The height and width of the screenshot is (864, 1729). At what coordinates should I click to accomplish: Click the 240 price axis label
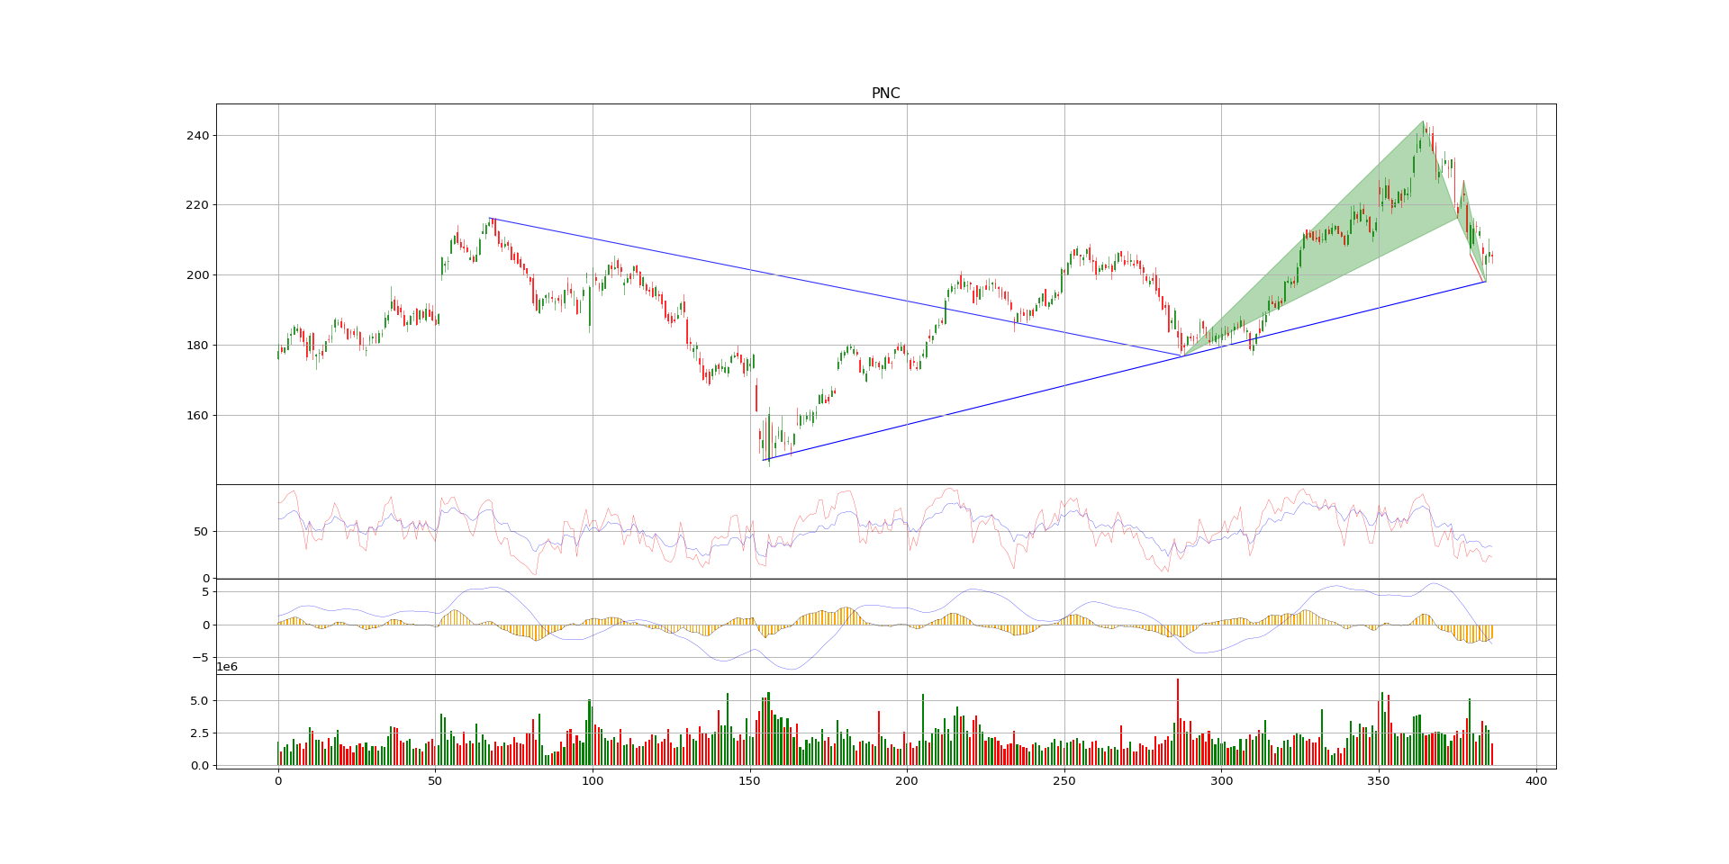197,136
